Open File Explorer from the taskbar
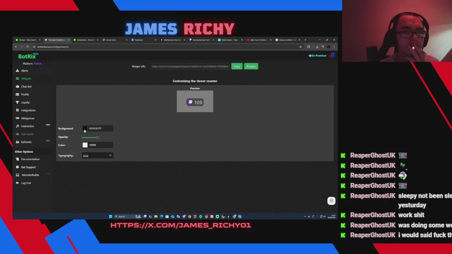This screenshot has height=254, width=452. tap(156, 217)
